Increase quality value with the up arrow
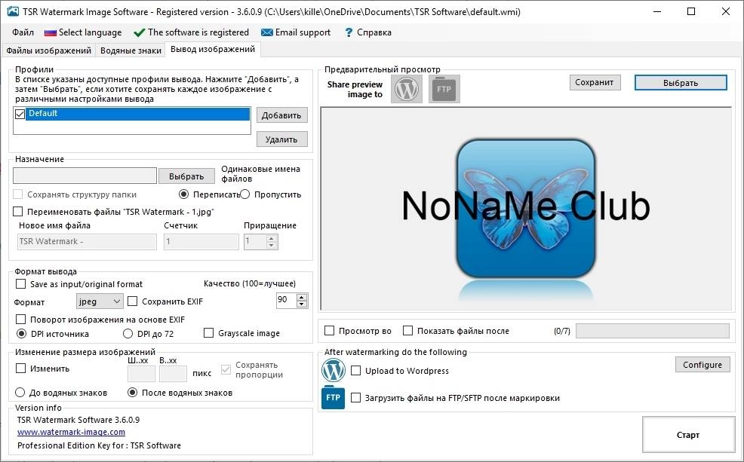The image size is (744, 462). pos(302,297)
